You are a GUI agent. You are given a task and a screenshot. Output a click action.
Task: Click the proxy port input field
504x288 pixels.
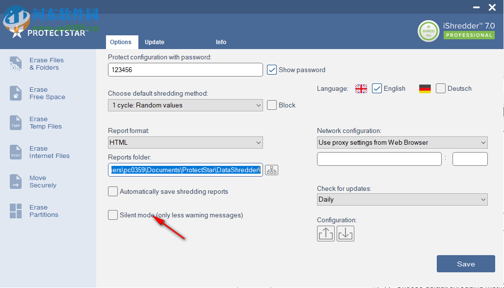point(470,159)
